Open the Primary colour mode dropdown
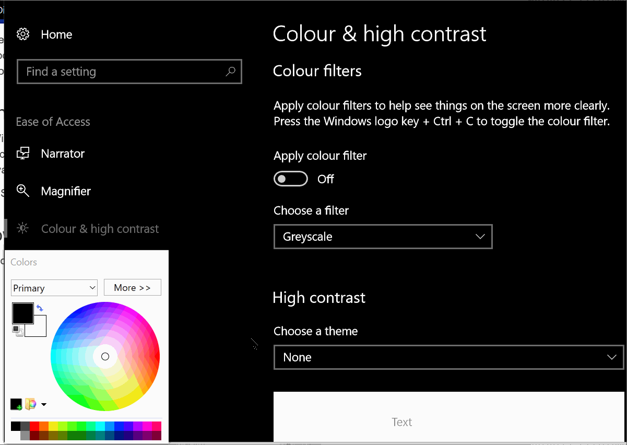The height and width of the screenshot is (445, 627). (x=54, y=287)
